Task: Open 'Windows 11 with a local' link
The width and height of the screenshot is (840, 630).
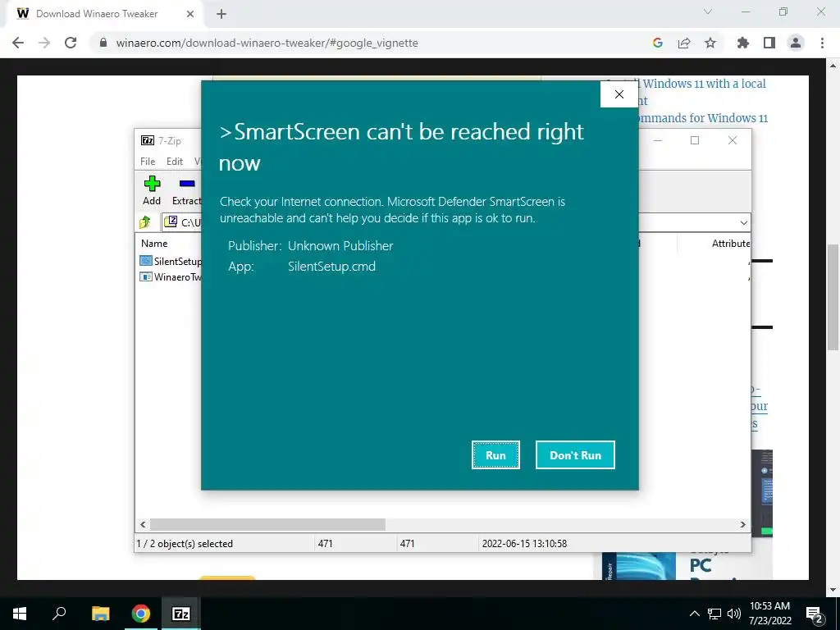Action: pos(704,84)
